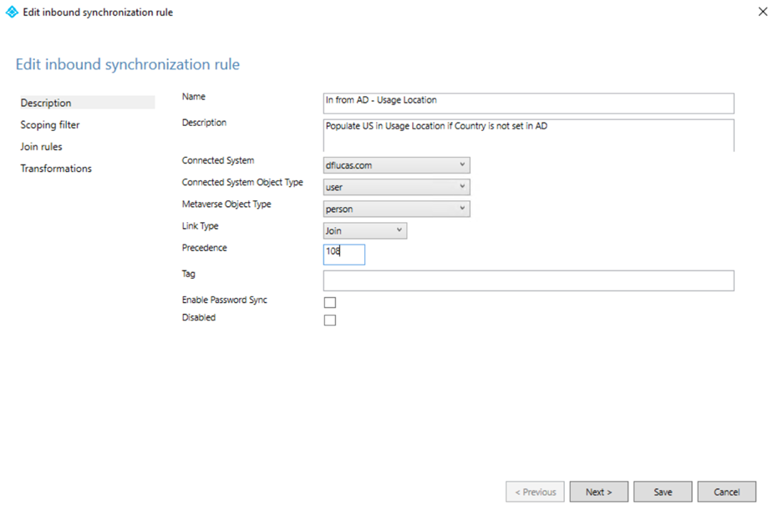Image resolution: width=773 pixels, height=510 pixels.
Task: Close the Edit inbound synchronization rule dialog
Action: tap(761, 12)
